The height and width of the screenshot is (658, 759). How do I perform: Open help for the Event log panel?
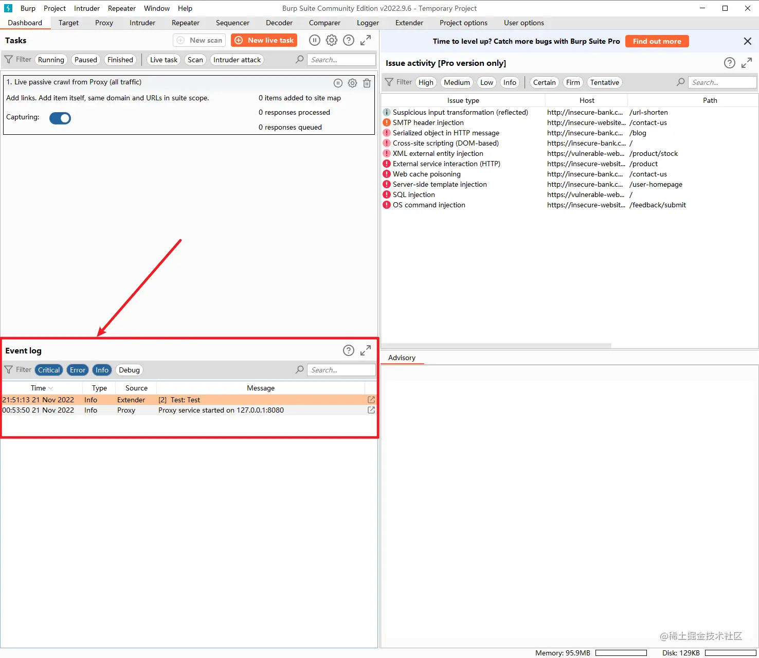point(349,350)
